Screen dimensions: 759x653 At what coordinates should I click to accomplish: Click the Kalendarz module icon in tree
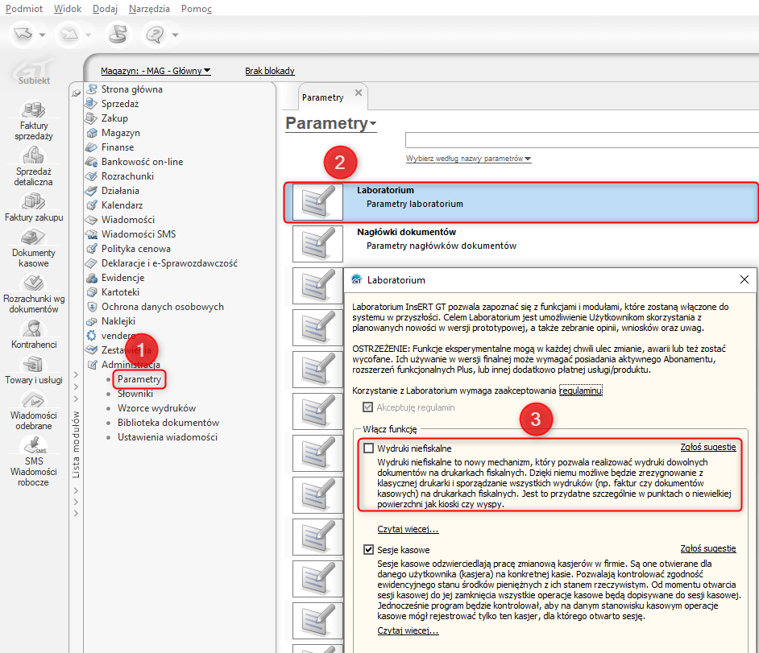coord(92,205)
